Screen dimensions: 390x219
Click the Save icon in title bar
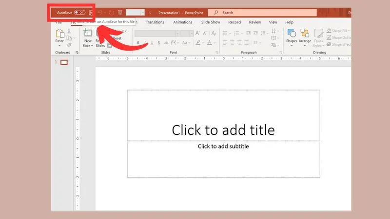[x=91, y=13]
